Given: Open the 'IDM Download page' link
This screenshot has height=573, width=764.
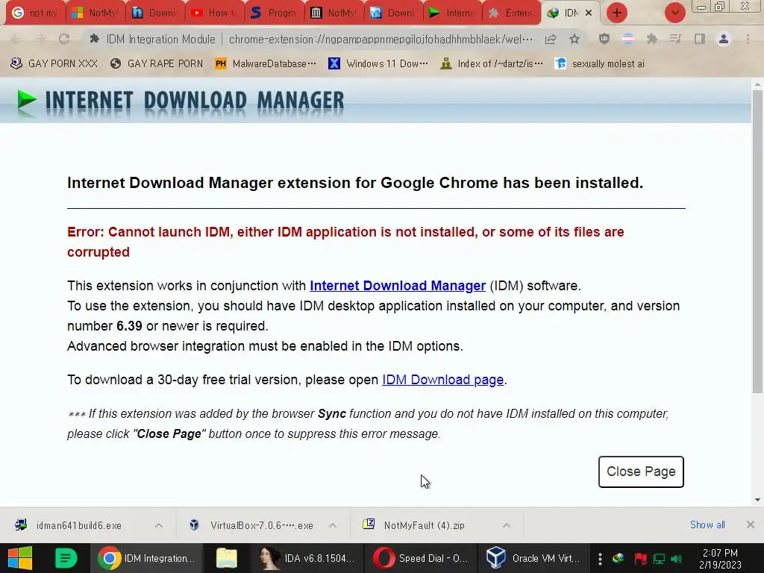Looking at the screenshot, I should pos(442,380).
